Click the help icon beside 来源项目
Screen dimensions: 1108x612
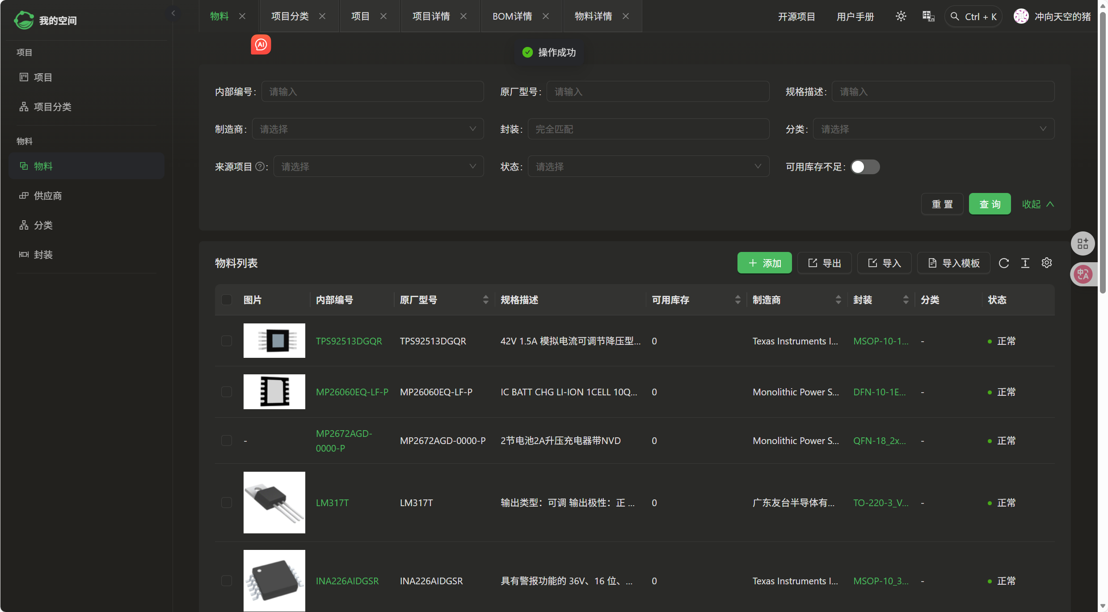[260, 167]
